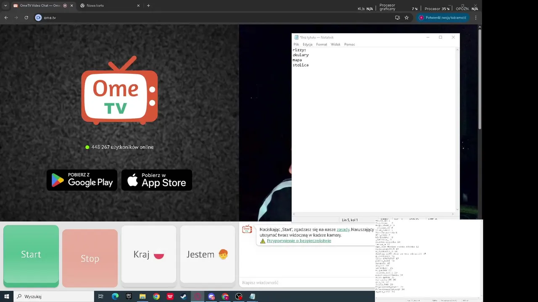The height and width of the screenshot is (302, 538).
Task: Click Potwierdź swoją tożsamość profile button
Action: pyautogui.click(x=443, y=18)
